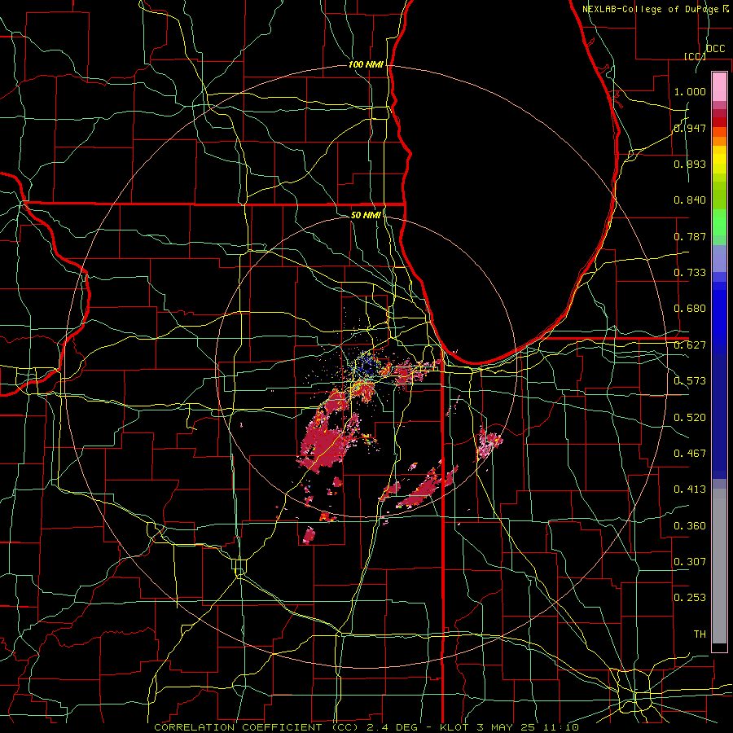Click the "0.627" scale value

click(x=690, y=345)
